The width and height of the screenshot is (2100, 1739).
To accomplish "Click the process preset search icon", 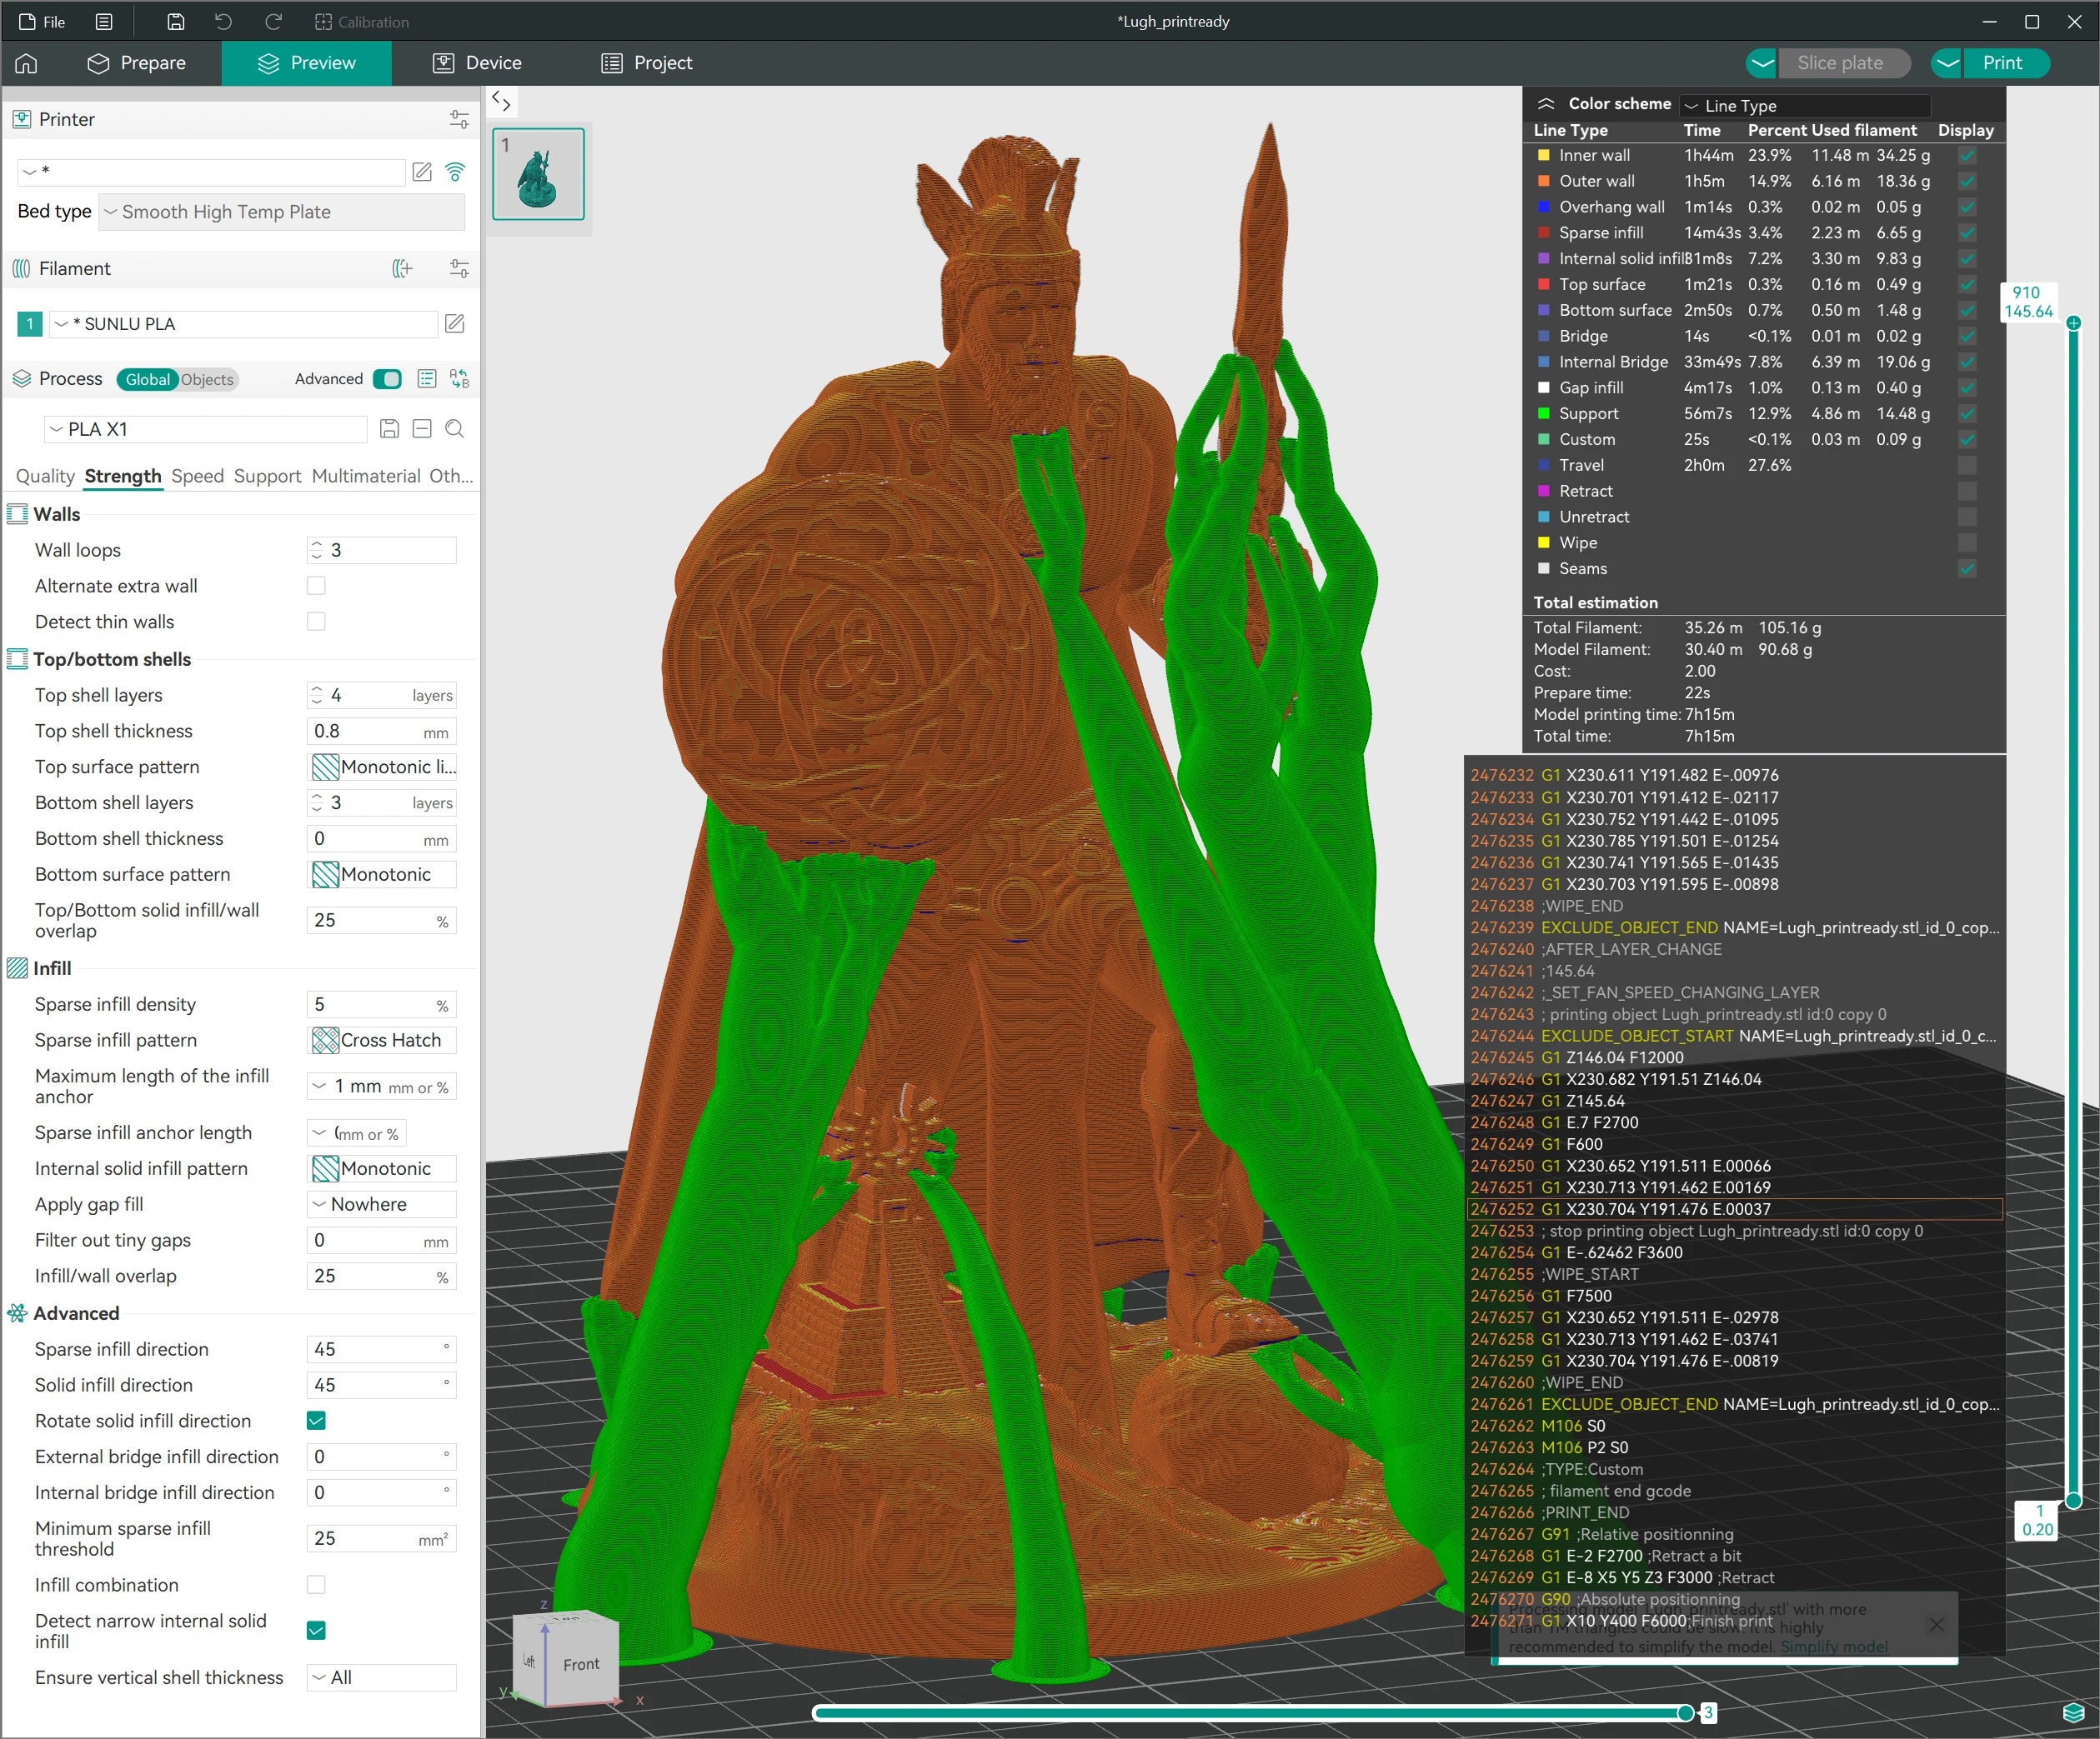I will [455, 430].
